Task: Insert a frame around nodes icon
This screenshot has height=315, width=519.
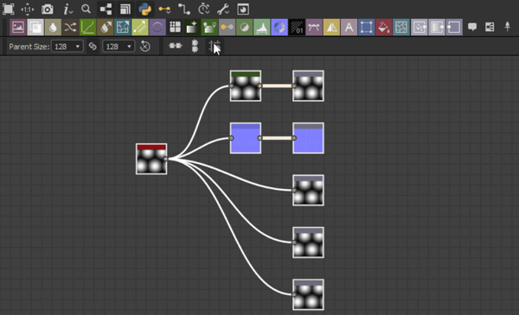Action: coord(490,27)
